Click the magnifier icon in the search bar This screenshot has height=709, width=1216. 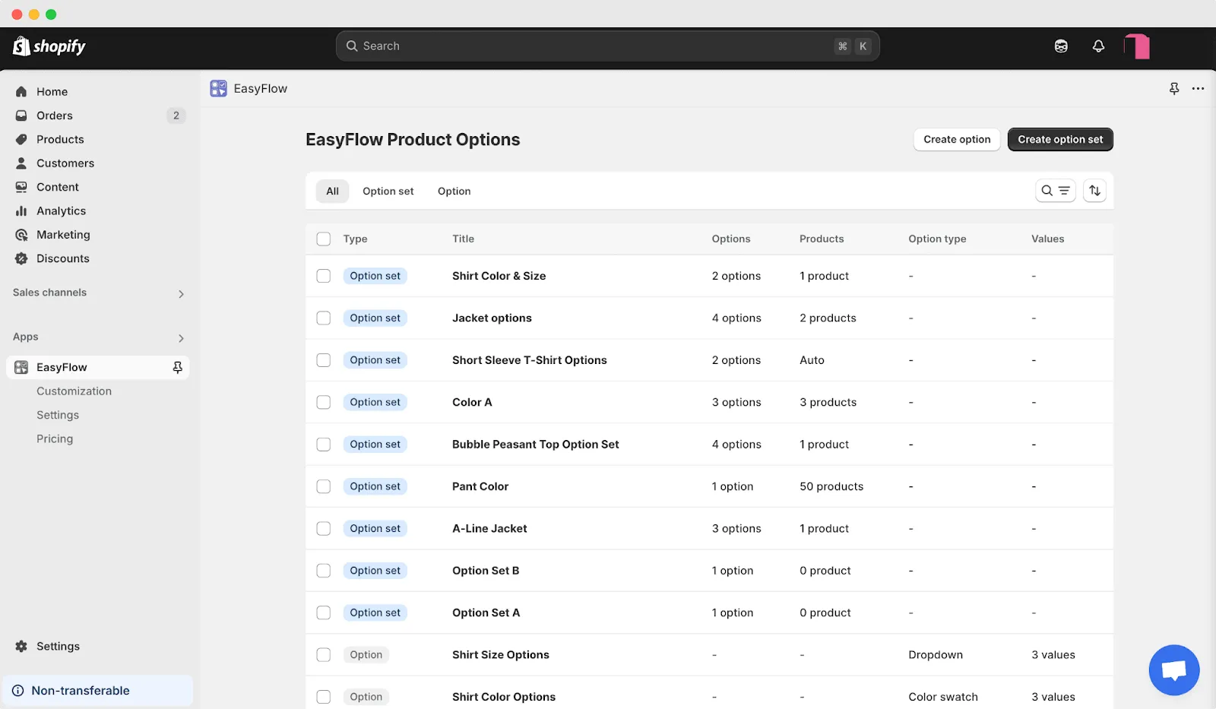point(352,46)
